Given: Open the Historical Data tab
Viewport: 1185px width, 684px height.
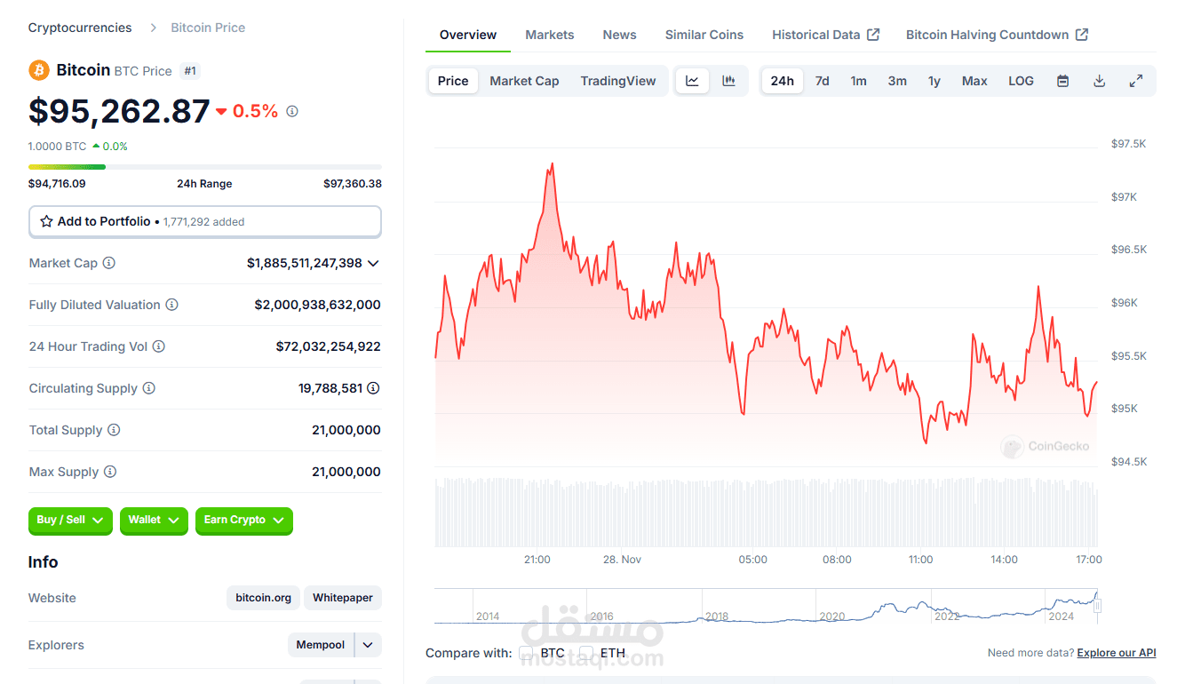Looking at the screenshot, I should (x=825, y=35).
